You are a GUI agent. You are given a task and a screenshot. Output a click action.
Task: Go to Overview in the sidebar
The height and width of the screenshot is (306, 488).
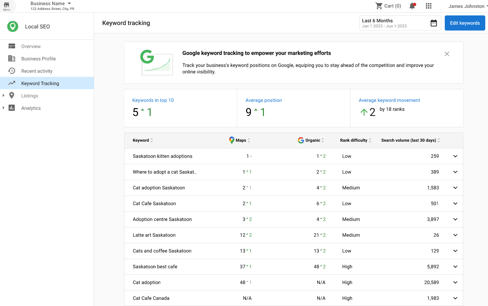[x=31, y=46]
